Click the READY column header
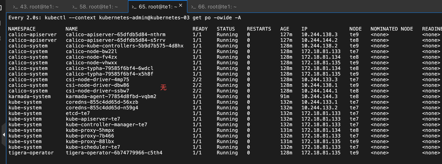The image size is (442, 164). [x=200, y=29]
